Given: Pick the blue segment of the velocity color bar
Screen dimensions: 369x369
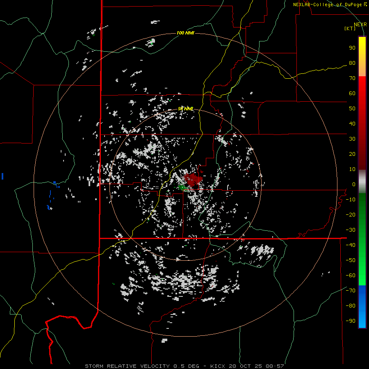Looking at the screenshot, I should (x=362, y=307).
